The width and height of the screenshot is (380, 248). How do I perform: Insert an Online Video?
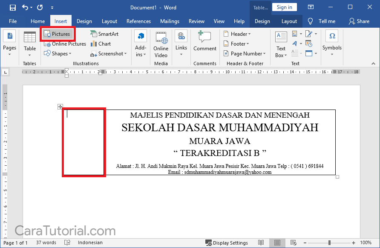[161, 45]
